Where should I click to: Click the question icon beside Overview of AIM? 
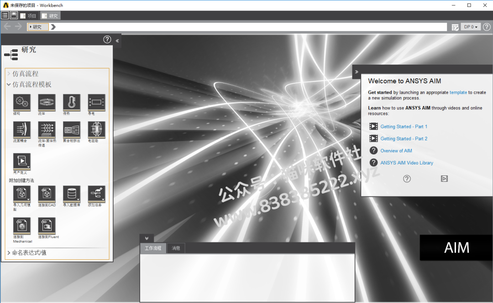point(373,151)
